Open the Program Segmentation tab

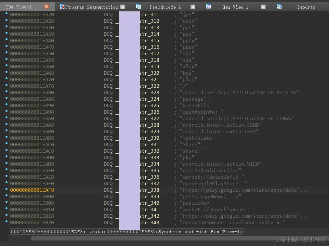(x=92, y=7)
